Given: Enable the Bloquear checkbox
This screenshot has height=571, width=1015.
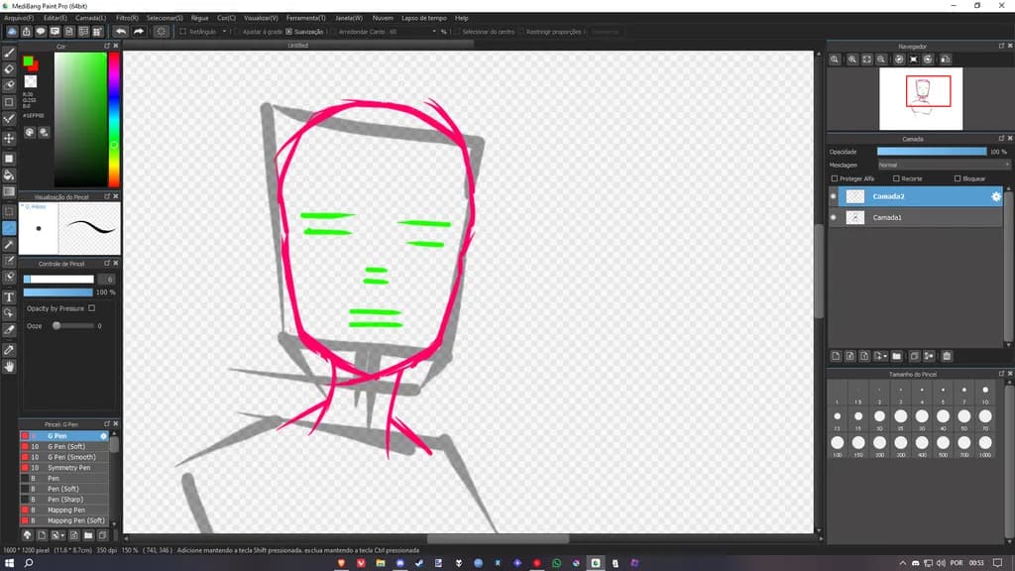Looking at the screenshot, I should pos(958,178).
